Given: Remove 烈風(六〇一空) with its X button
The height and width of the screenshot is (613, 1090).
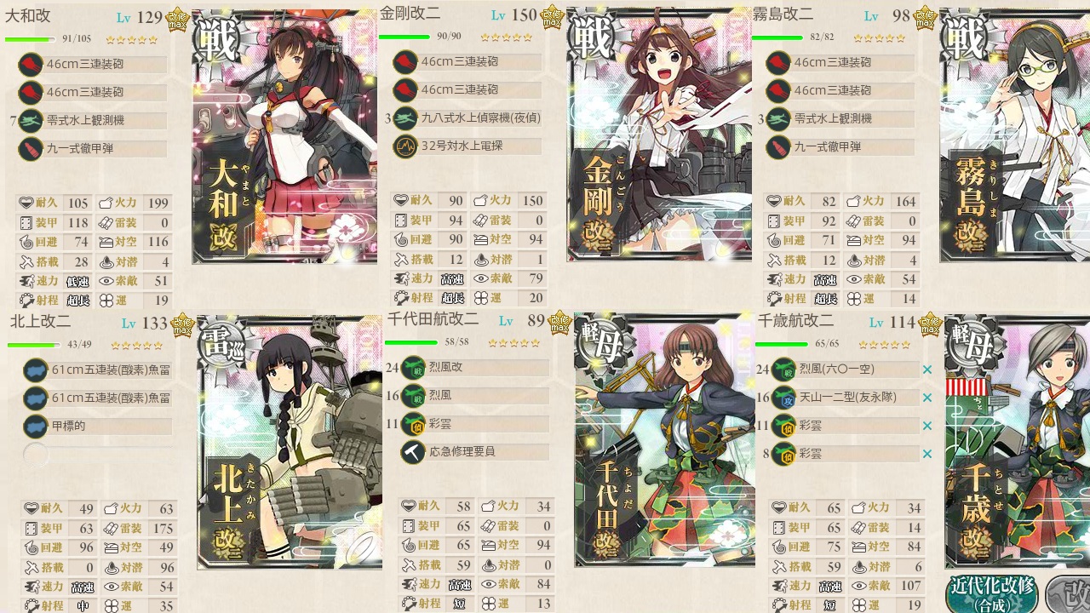Looking at the screenshot, I should click(x=927, y=370).
